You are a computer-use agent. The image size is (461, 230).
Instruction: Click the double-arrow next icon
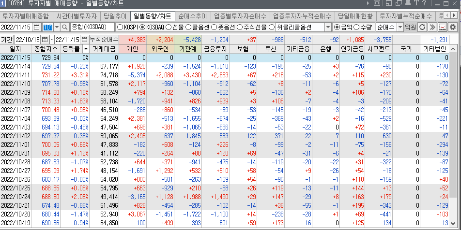[432, 27]
